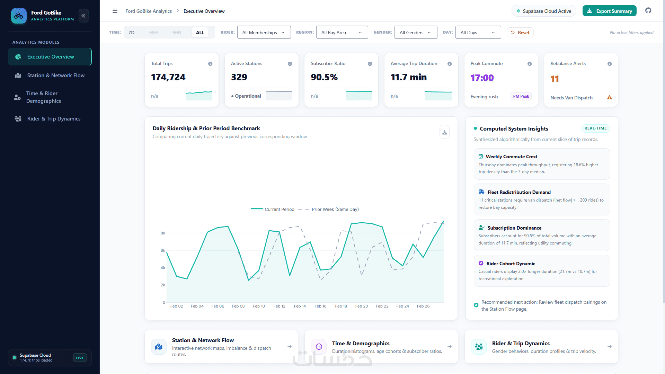The image size is (665, 374).
Task: Toggle the hamburger menu icon
Action: 115,11
